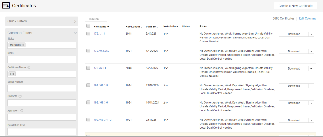Sort by the Key Length column arrow

point(142,27)
